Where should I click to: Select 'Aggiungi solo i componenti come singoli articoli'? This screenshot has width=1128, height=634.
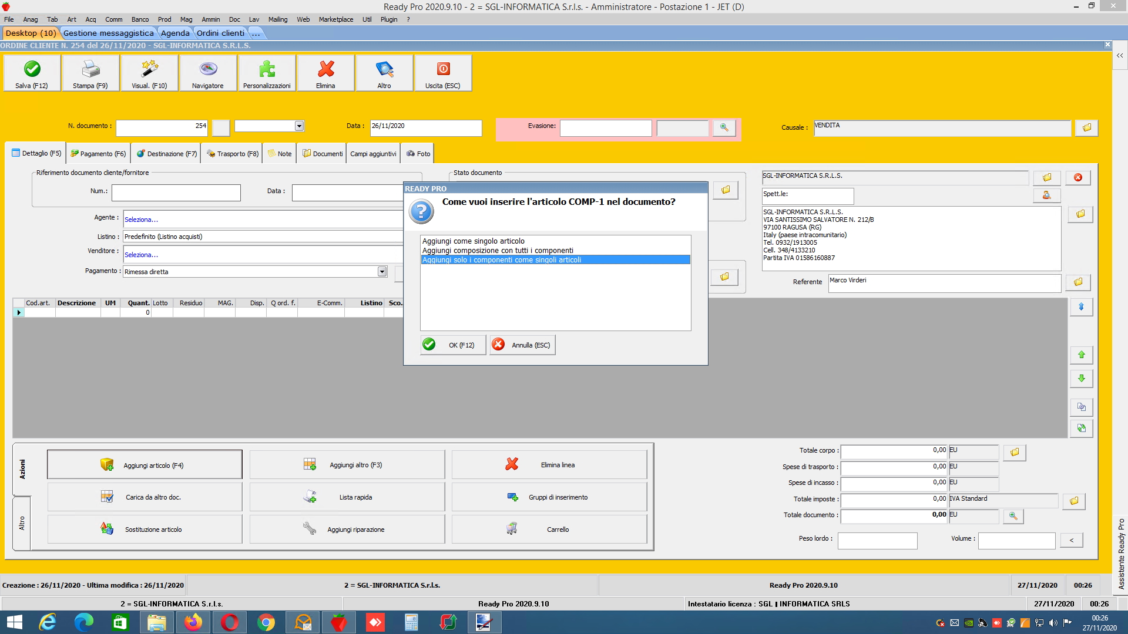pyautogui.click(x=555, y=259)
